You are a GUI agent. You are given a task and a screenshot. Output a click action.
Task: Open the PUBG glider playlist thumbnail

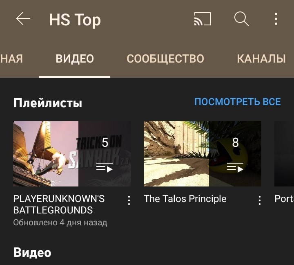(x=72, y=154)
